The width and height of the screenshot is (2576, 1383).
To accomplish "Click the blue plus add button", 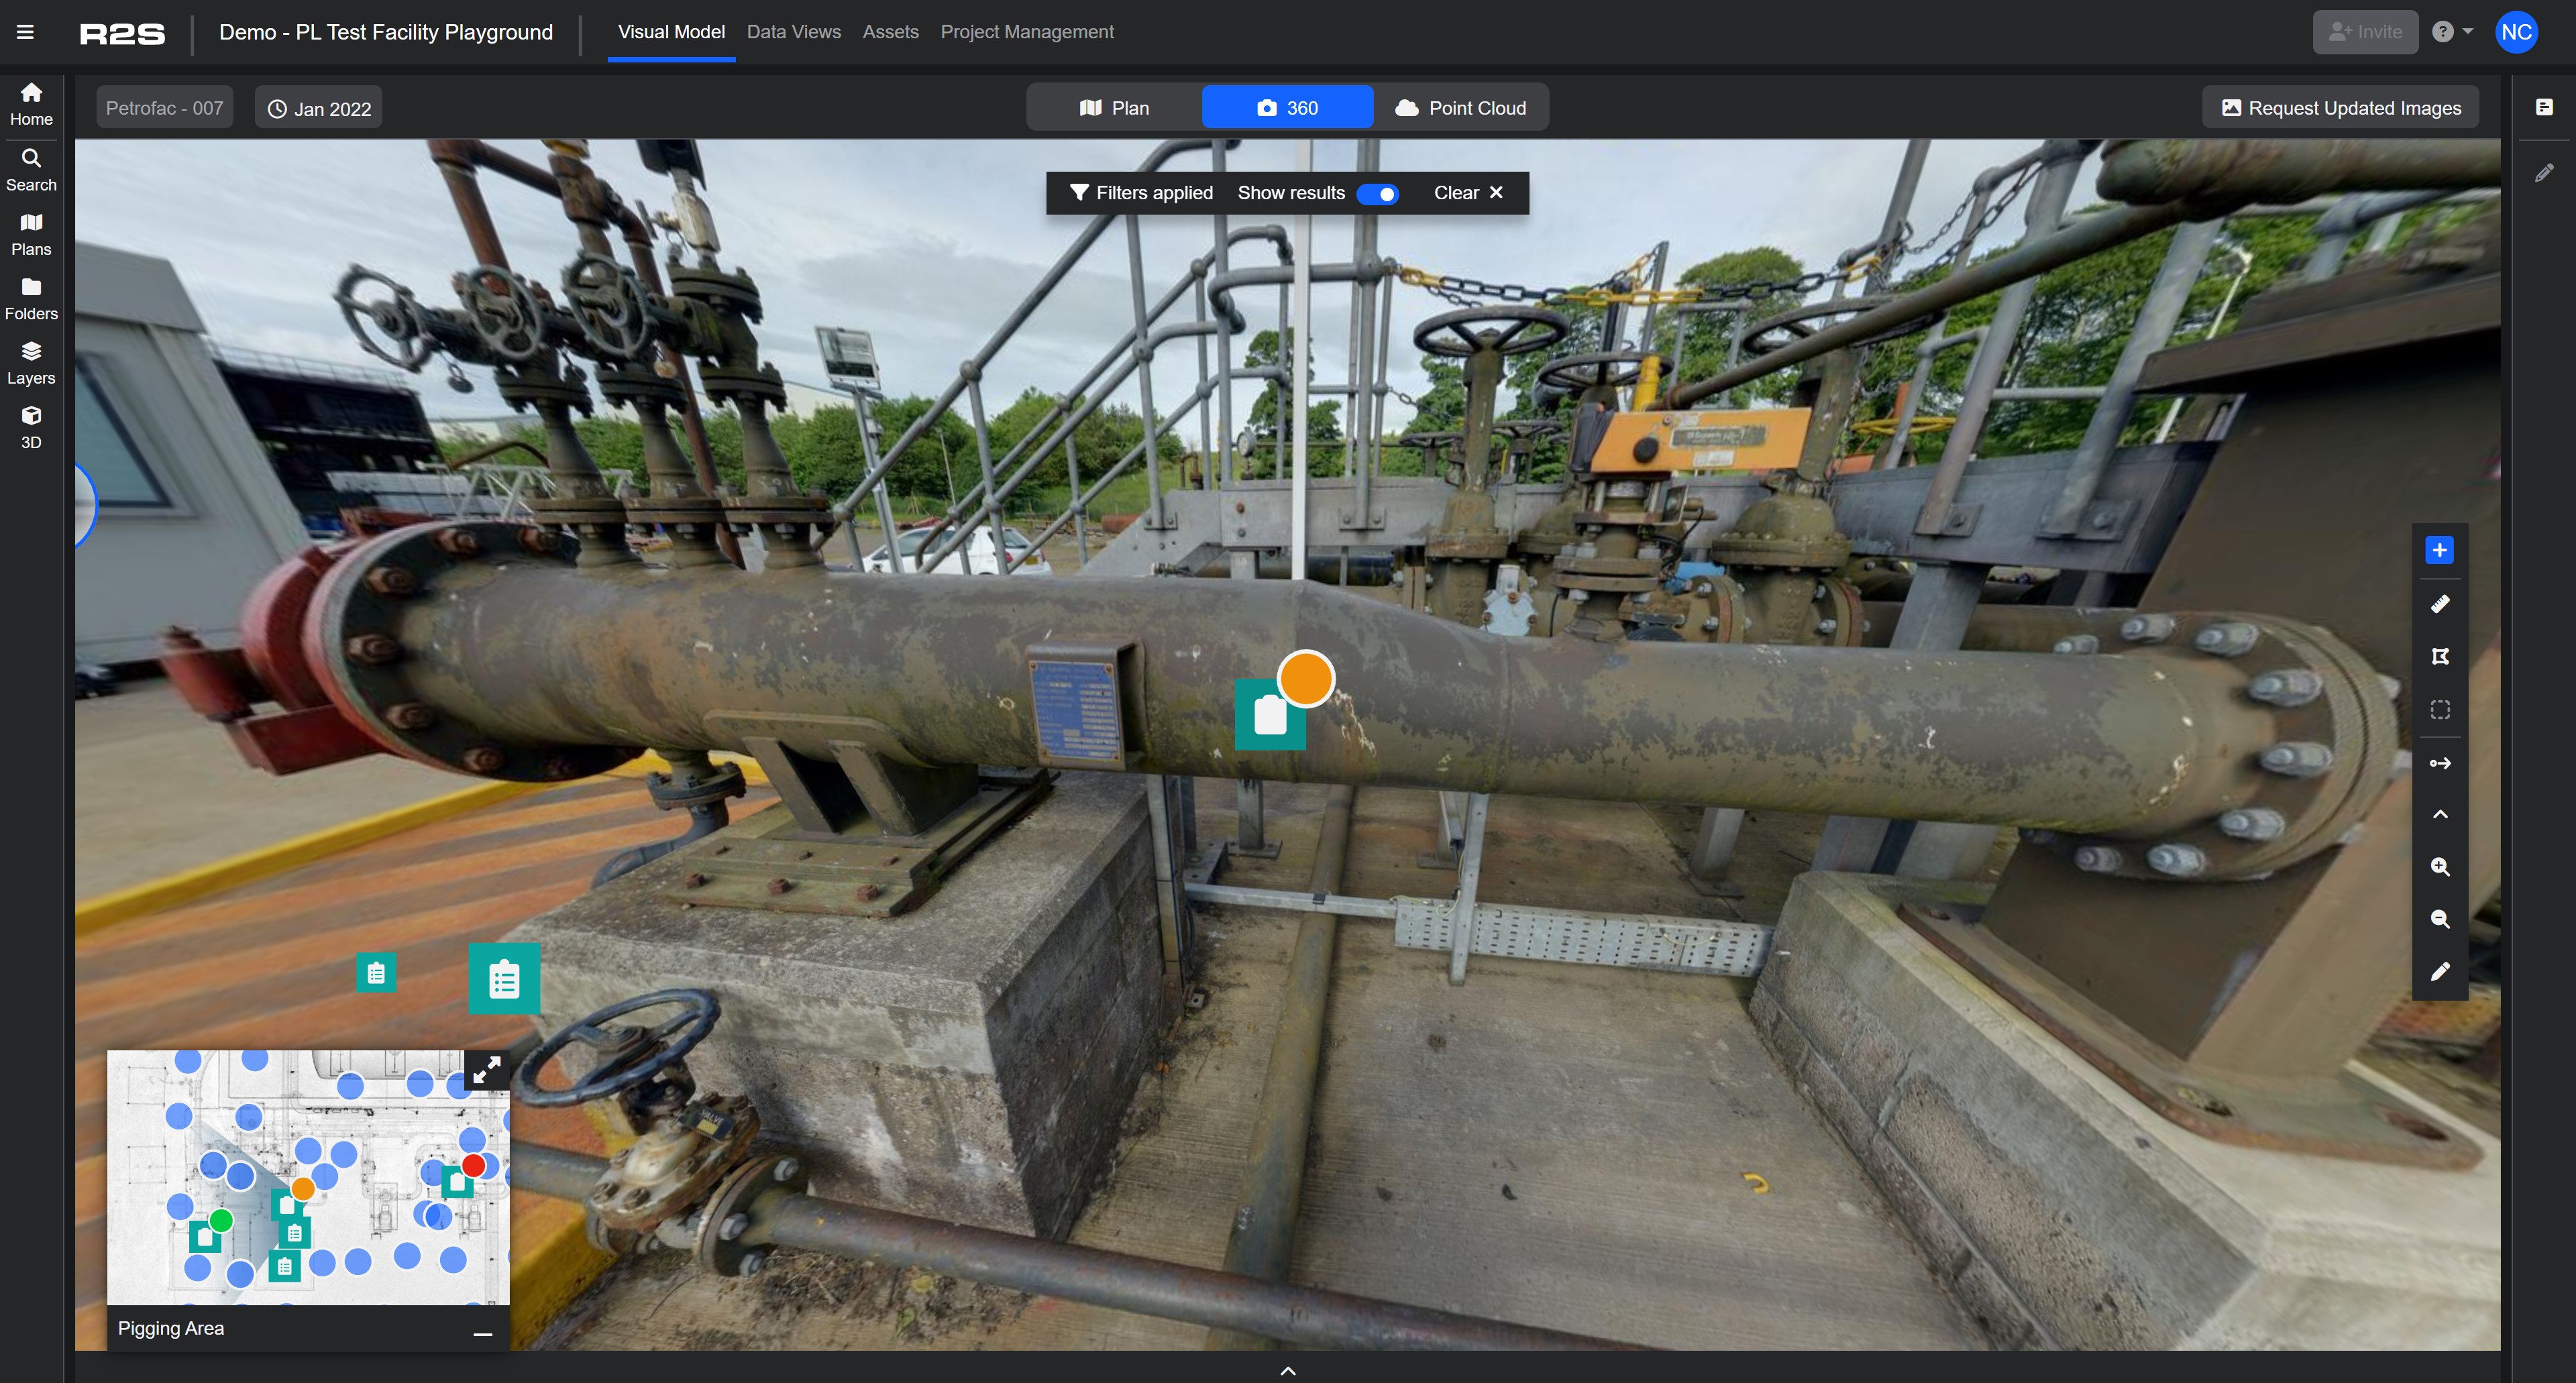I will (x=2440, y=550).
